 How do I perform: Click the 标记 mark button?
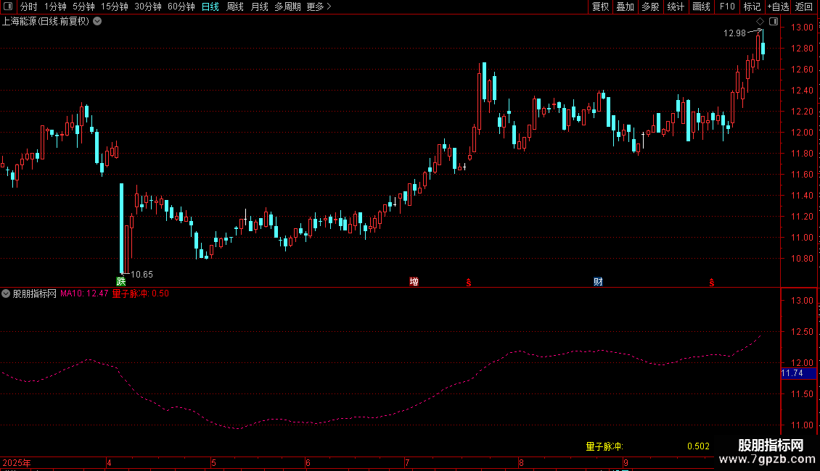coord(752,7)
